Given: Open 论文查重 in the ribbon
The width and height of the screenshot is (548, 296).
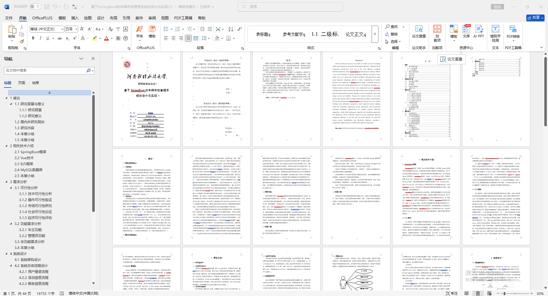Looking at the screenshot, I should (x=419, y=32).
